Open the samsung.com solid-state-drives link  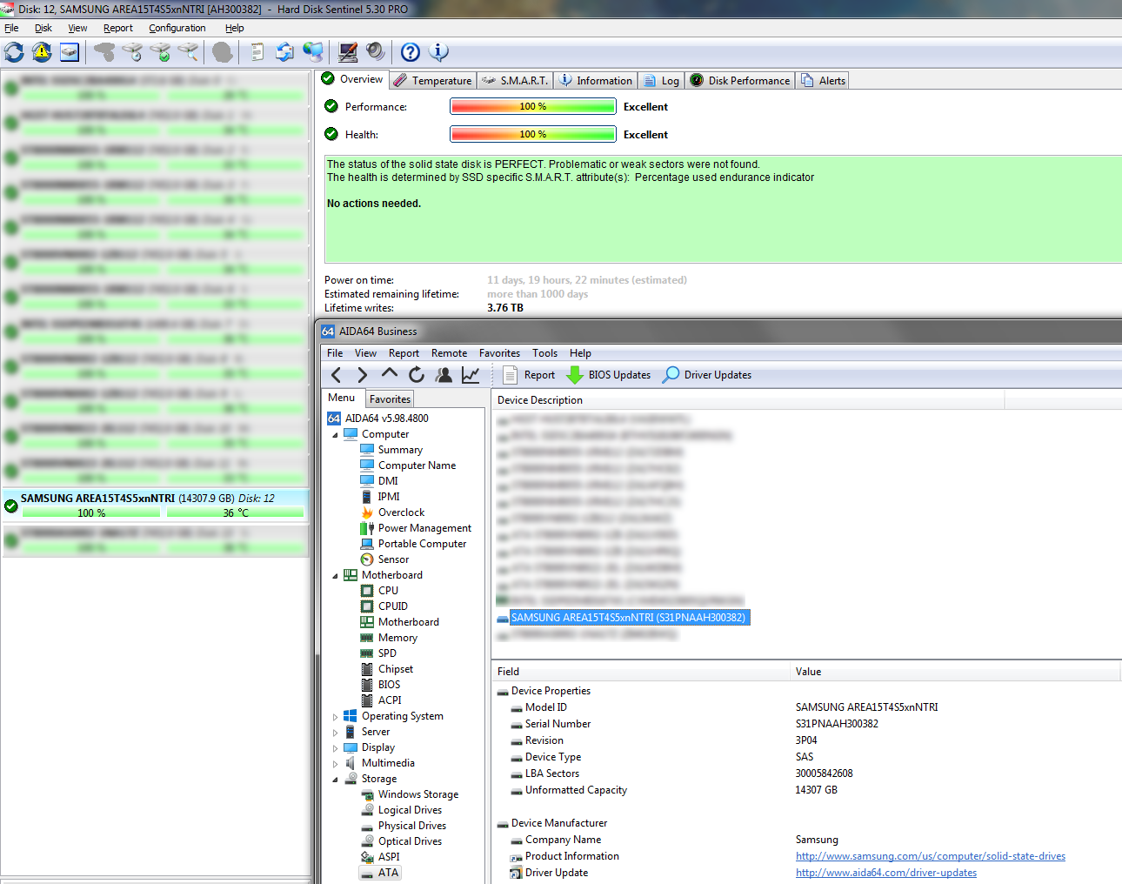tap(931, 856)
